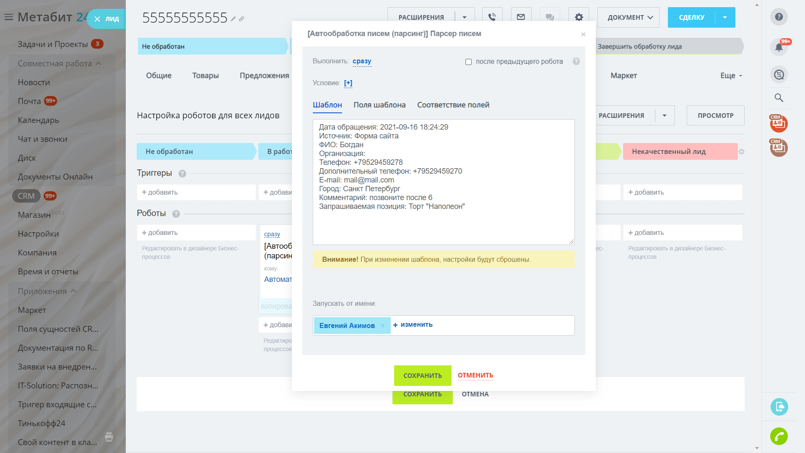Open the Соответствие полей tab
805x453 pixels.
[453, 105]
